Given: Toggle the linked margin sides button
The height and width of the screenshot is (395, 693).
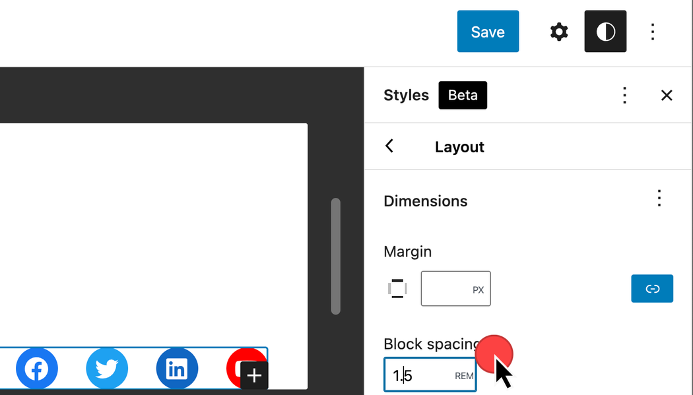Looking at the screenshot, I should (x=652, y=289).
